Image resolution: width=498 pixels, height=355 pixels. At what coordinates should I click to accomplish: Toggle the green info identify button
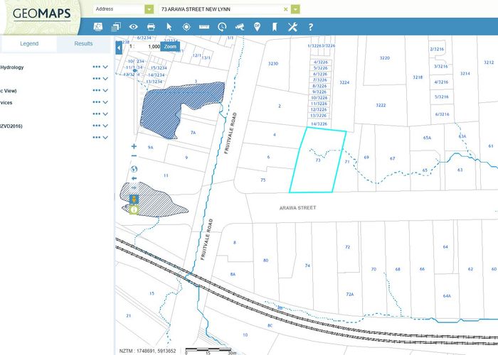click(x=134, y=210)
